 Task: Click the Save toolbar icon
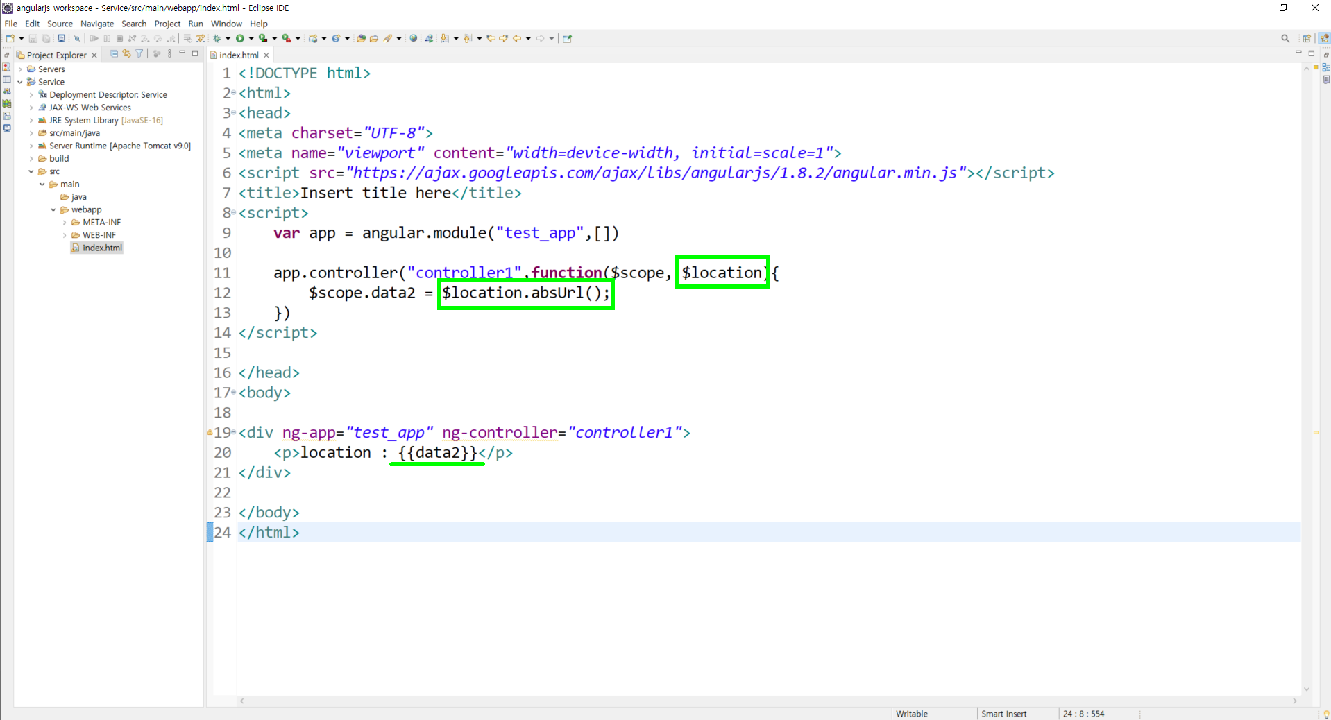click(x=33, y=39)
